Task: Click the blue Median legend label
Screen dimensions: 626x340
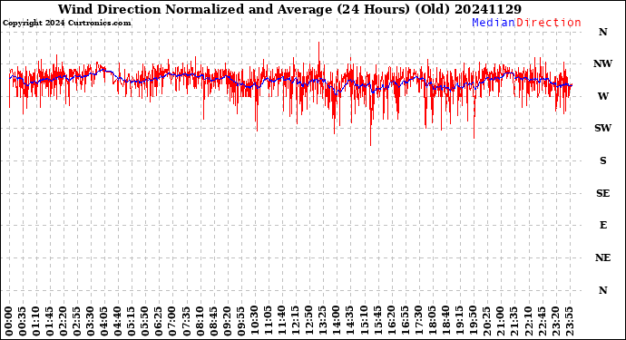Action: tap(494, 23)
